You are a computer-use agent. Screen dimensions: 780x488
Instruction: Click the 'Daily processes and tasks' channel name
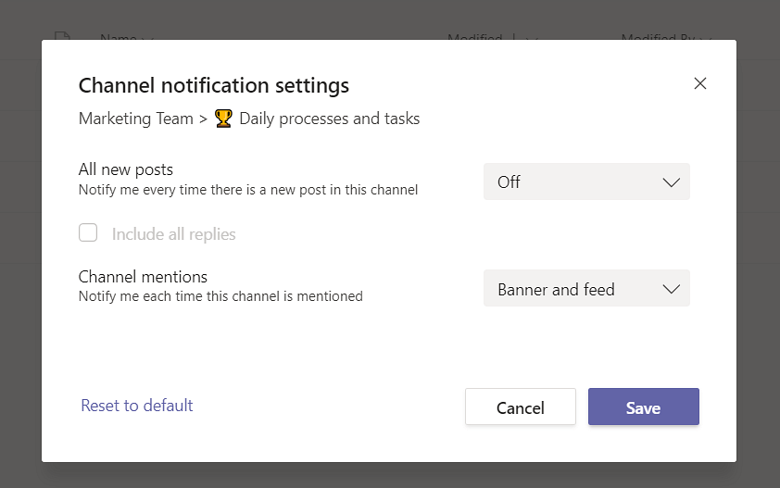click(x=329, y=119)
